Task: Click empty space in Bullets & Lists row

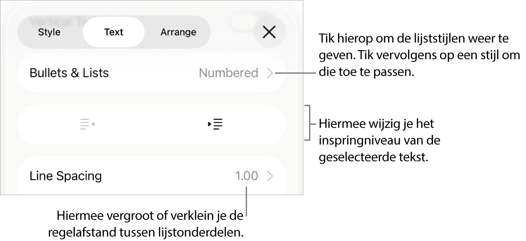Action: tap(154, 73)
